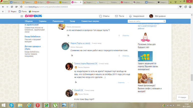Open uTorrent from the taskbar
The height and width of the screenshot is (108, 193).
(55, 105)
